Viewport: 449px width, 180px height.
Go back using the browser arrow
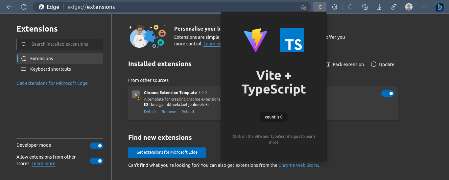point(9,7)
